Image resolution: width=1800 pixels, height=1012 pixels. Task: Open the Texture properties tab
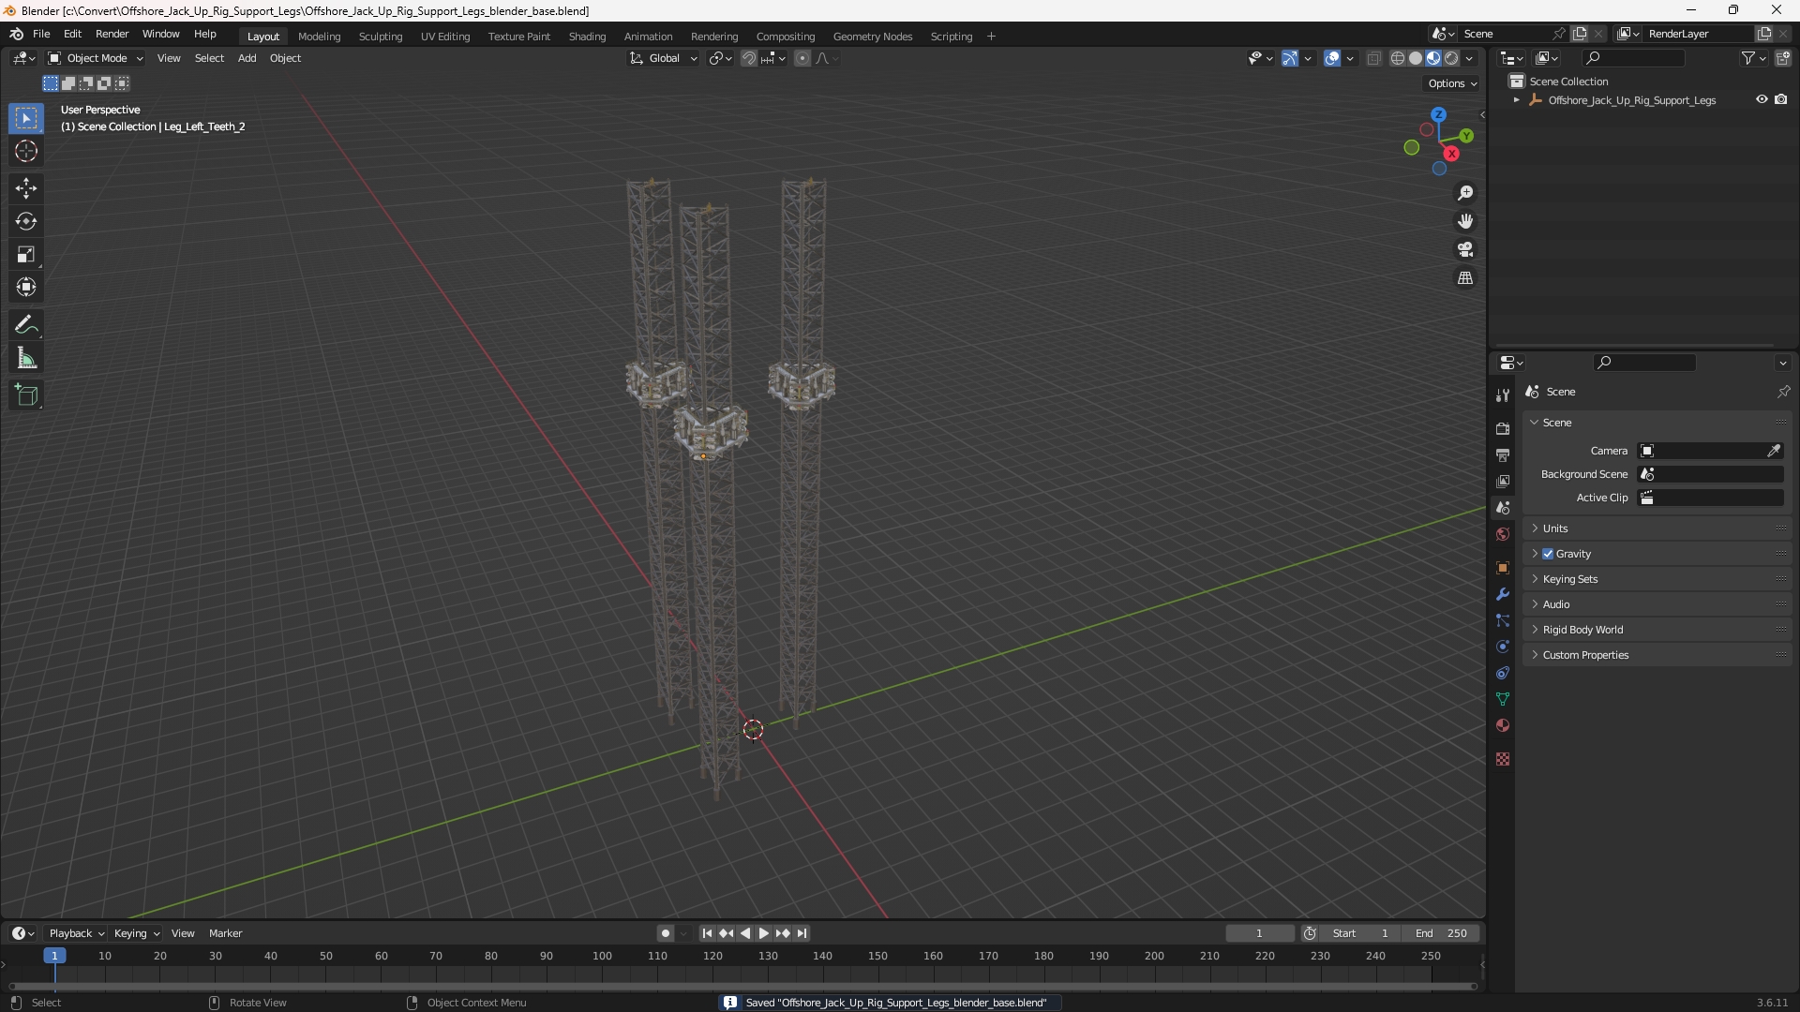point(1503,759)
